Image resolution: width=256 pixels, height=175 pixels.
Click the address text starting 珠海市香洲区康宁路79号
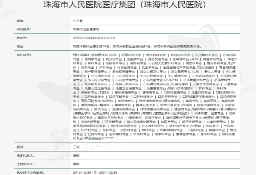[137, 47]
